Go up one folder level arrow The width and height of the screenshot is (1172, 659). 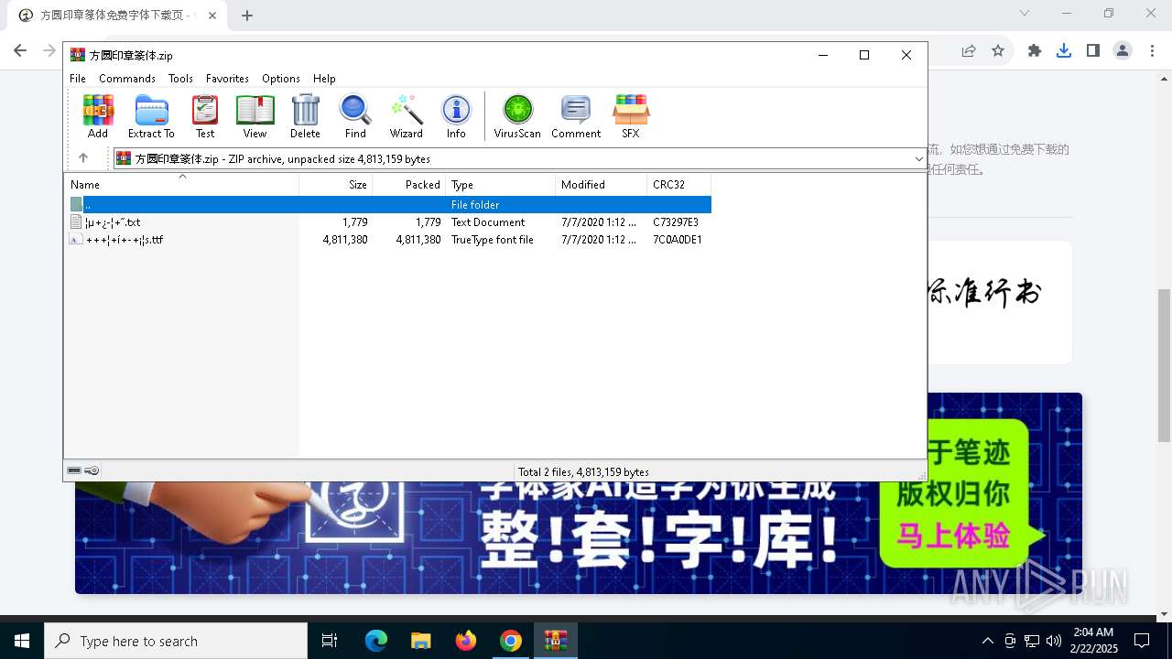[83, 158]
